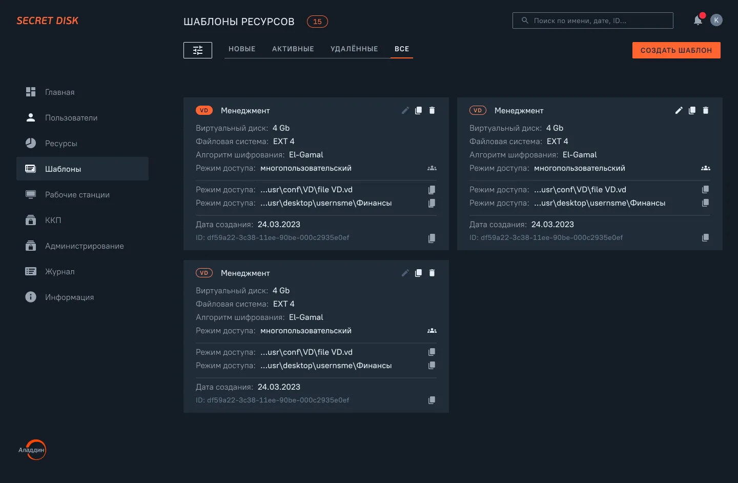This screenshot has width=738, height=483.
Task: Copy the ID in the second card
Action: click(x=705, y=238)
